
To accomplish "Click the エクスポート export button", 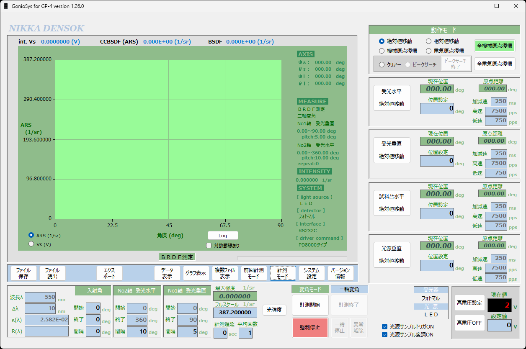I will [x=109, y=273].
